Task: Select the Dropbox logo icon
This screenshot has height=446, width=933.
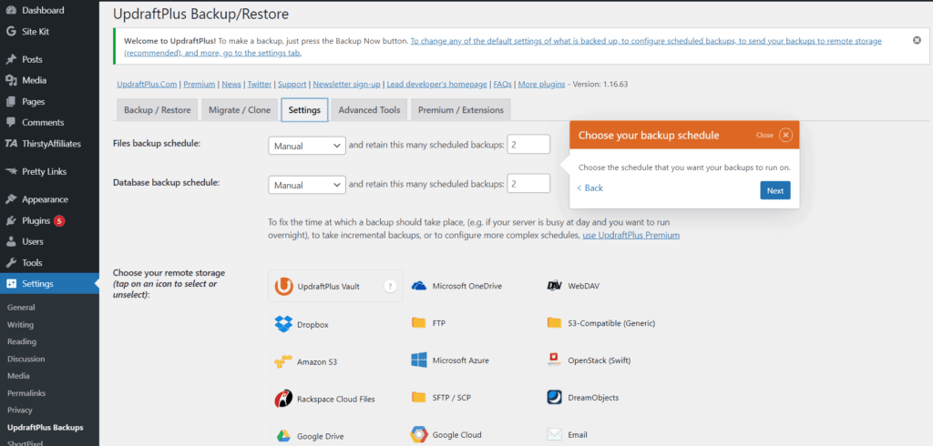Action: point(283,324)
